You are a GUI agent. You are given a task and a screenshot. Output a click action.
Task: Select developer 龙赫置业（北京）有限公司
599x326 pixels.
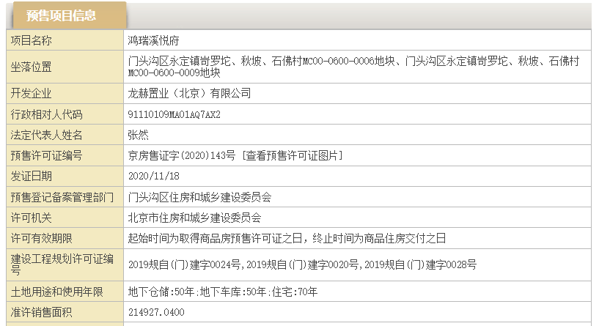[x=189, y=94]
